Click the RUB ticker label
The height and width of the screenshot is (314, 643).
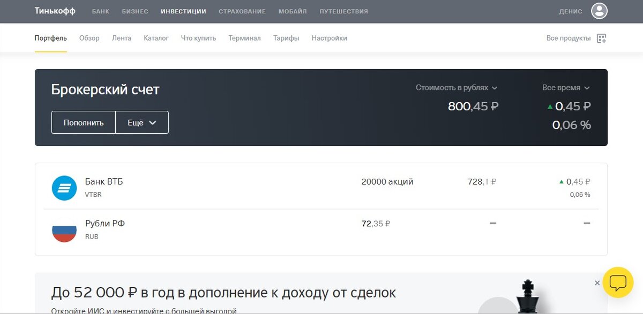click(92, 236)
